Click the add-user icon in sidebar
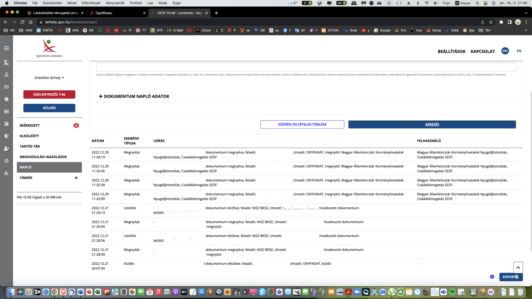Viewport: 532px width, 299px height. click(x=6, y=148)
